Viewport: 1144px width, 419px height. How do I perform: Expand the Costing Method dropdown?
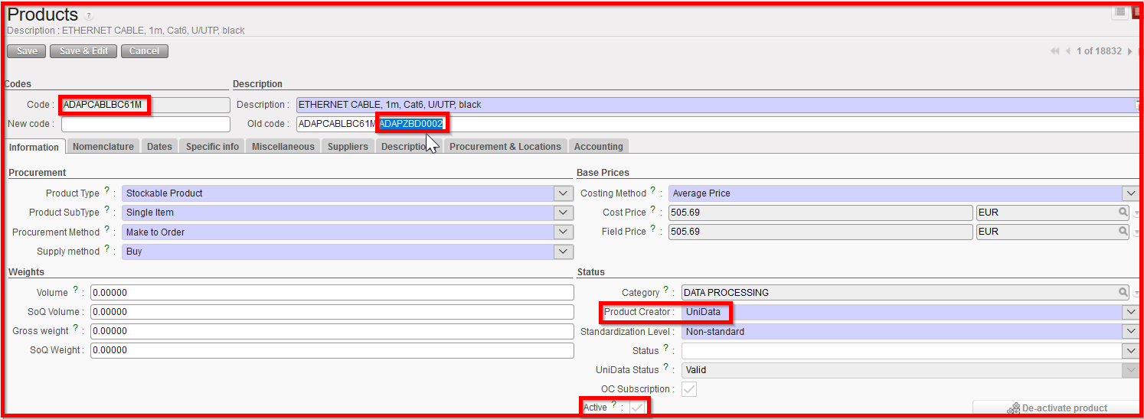coord(1130,193)
